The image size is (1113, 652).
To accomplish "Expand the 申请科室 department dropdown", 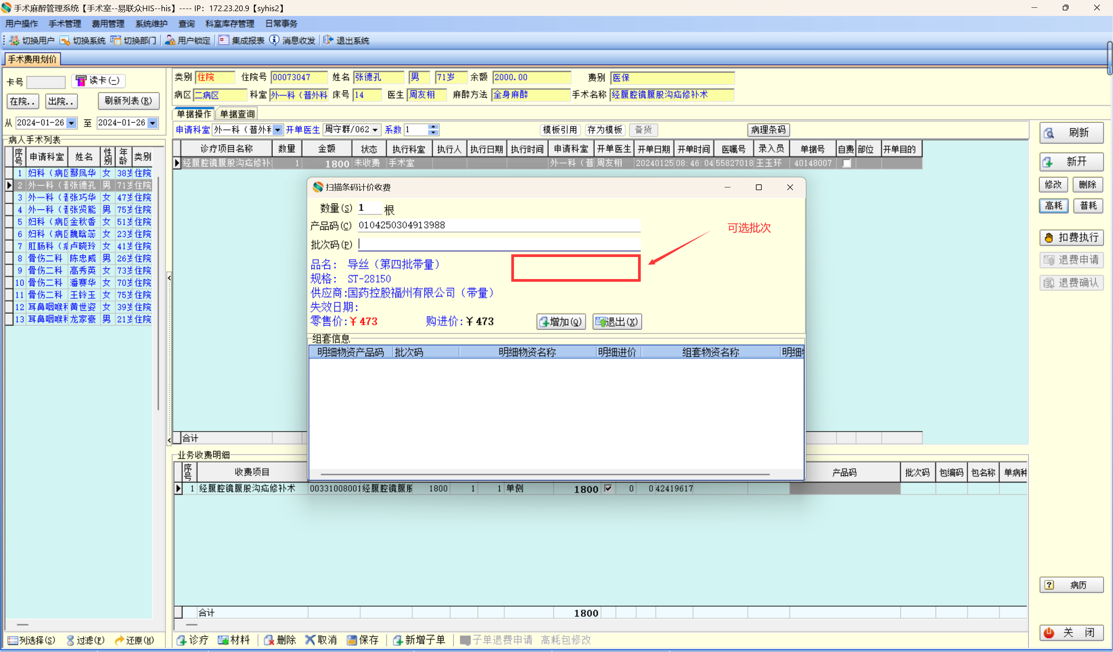I will (x=278, y=130).
